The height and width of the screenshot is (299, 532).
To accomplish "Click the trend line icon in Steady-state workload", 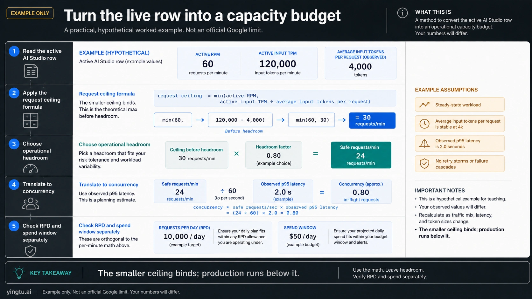I will click(424, 105).
